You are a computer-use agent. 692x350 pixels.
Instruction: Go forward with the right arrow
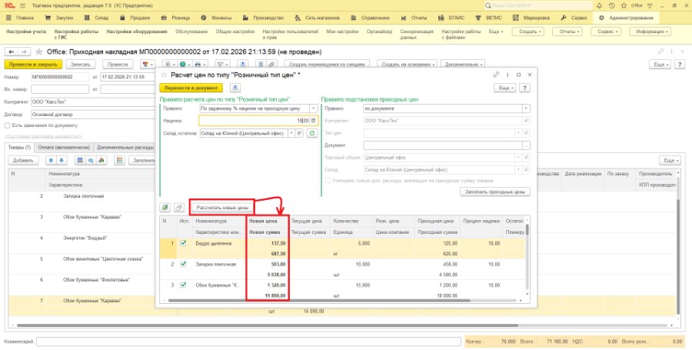click(x=25, y=52)
